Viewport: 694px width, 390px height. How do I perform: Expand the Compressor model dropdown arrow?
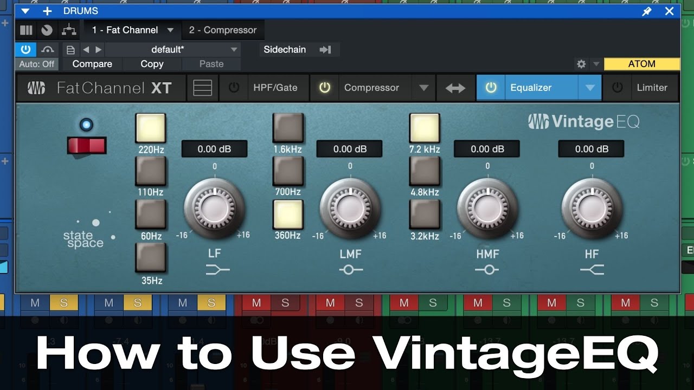(x=424, y=88)
